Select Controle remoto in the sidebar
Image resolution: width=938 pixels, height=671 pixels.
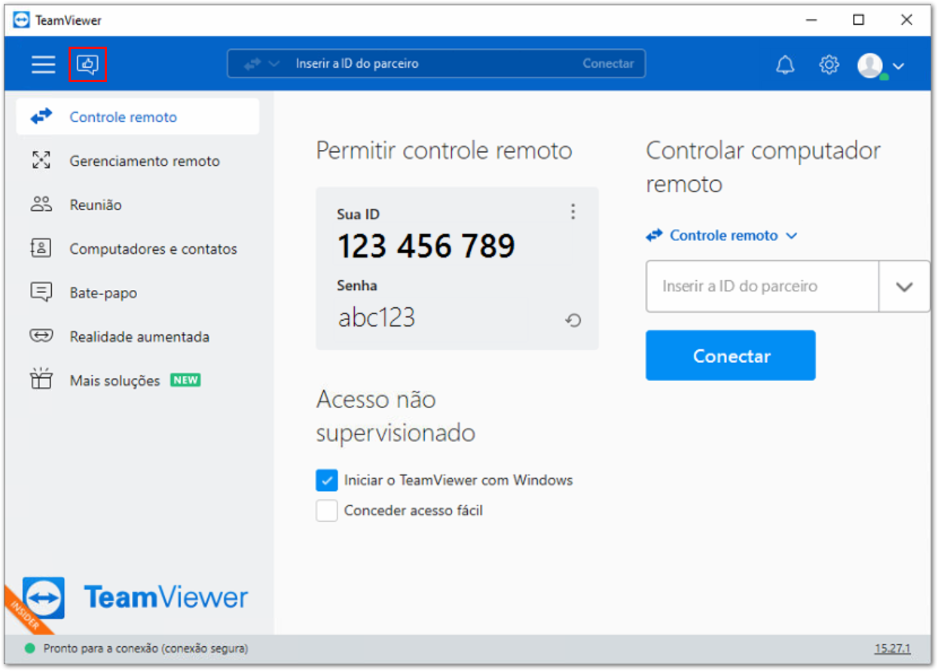138,117
